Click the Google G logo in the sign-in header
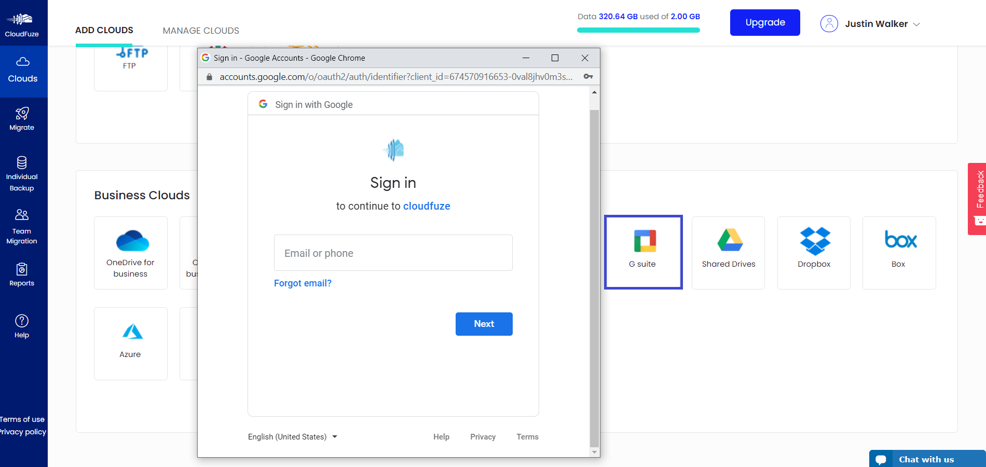This screenshot has height=467, width=986. 263,104
